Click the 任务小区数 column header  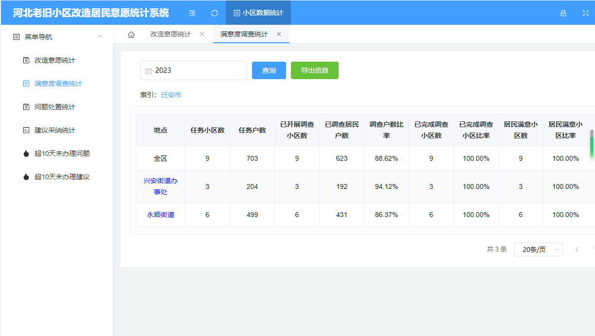click(207, 130)
